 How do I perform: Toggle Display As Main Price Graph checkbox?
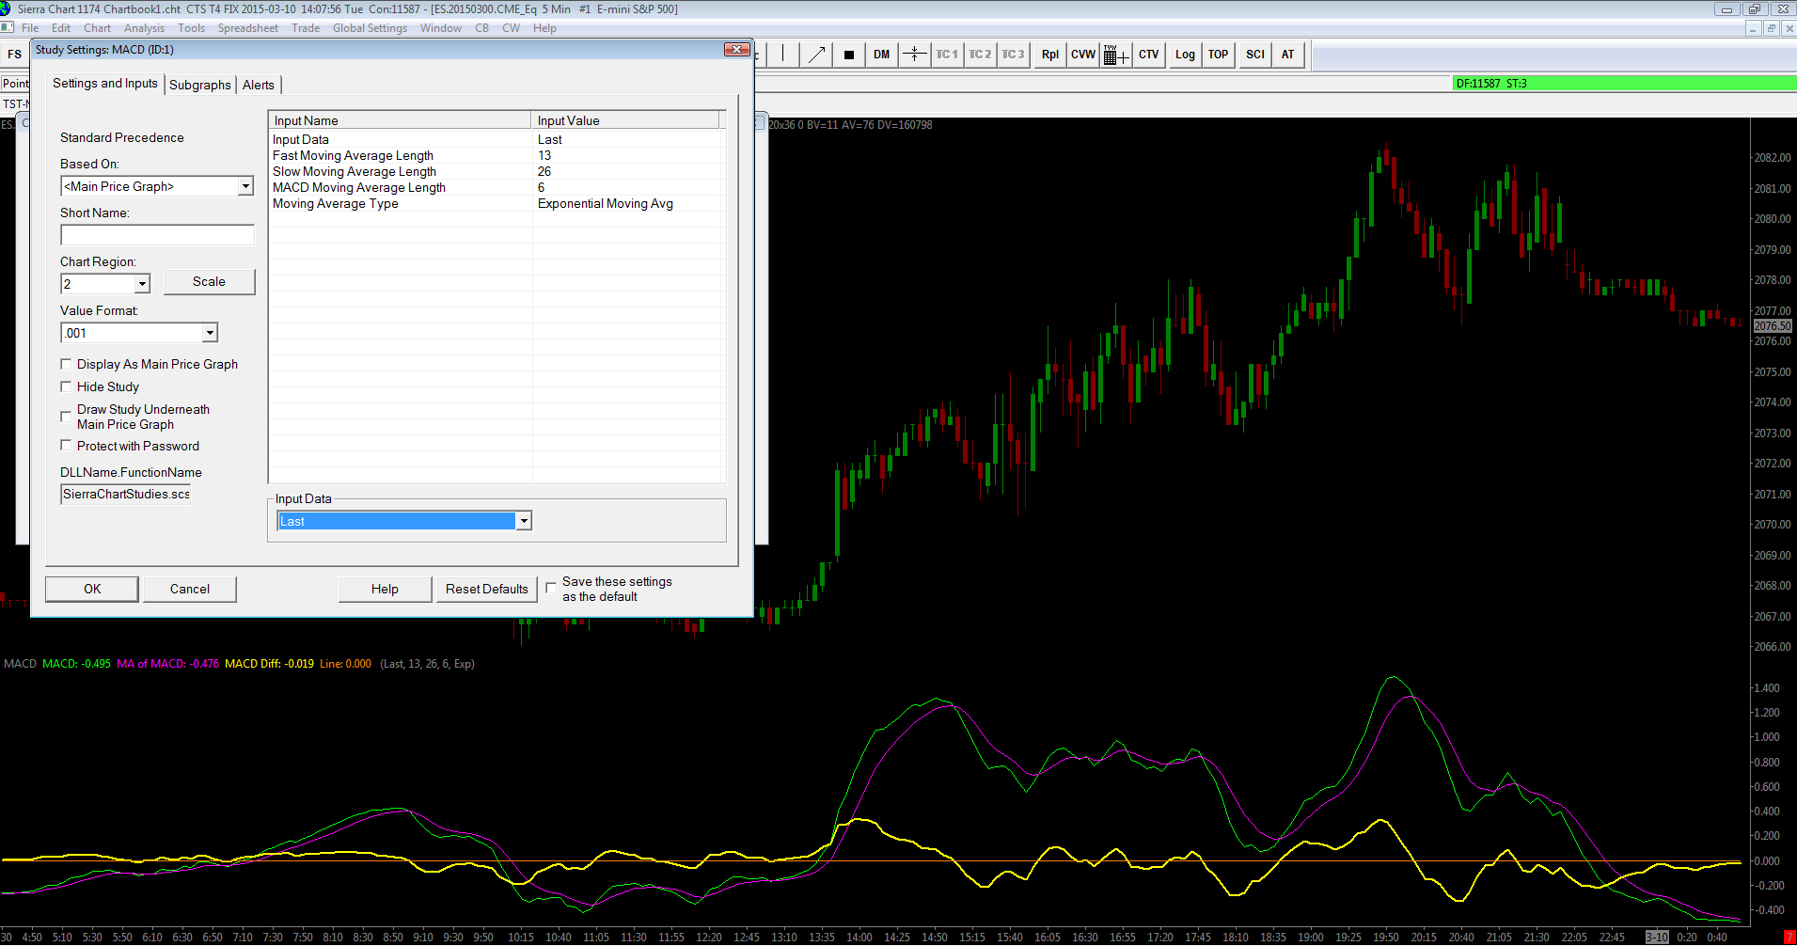(66, 364)
